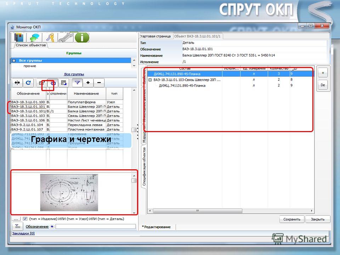Select row ВАЭ-9.2.Ш.01.104 Перекладина левая
Image resolution: width=340 pixels, height=255 pixels.
[x=67, y=125]
